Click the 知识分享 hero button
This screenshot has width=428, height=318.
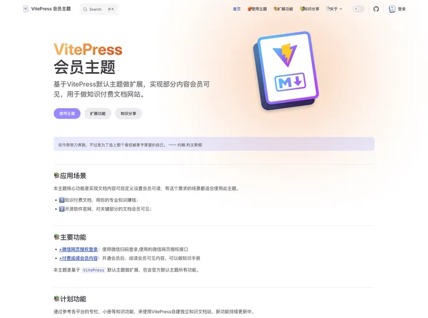coord(128,114)
